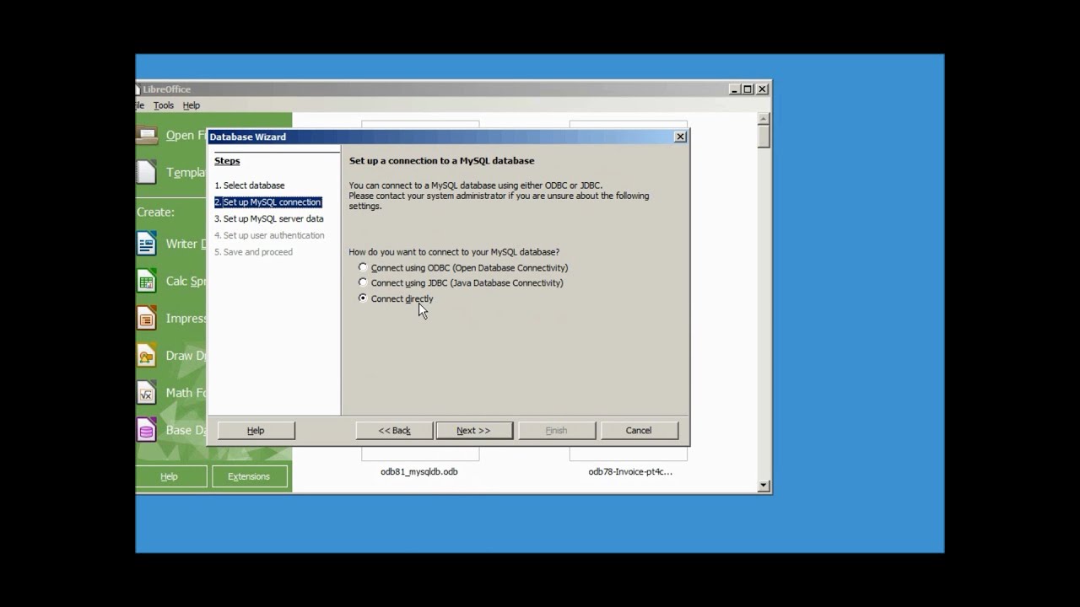Select Connect using ODBC radio button
The image size is (1080, 607).
(x=363, y=267)
